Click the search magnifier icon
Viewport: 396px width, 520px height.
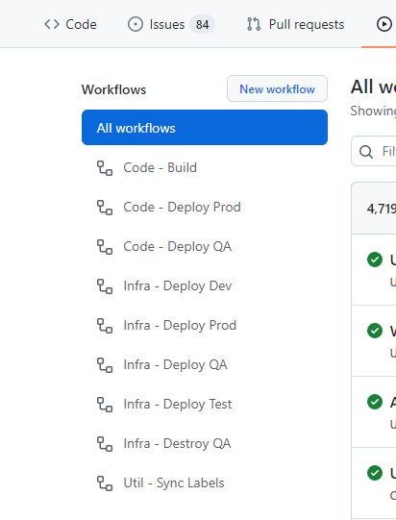pyautogui.click(x=366, y=152)
